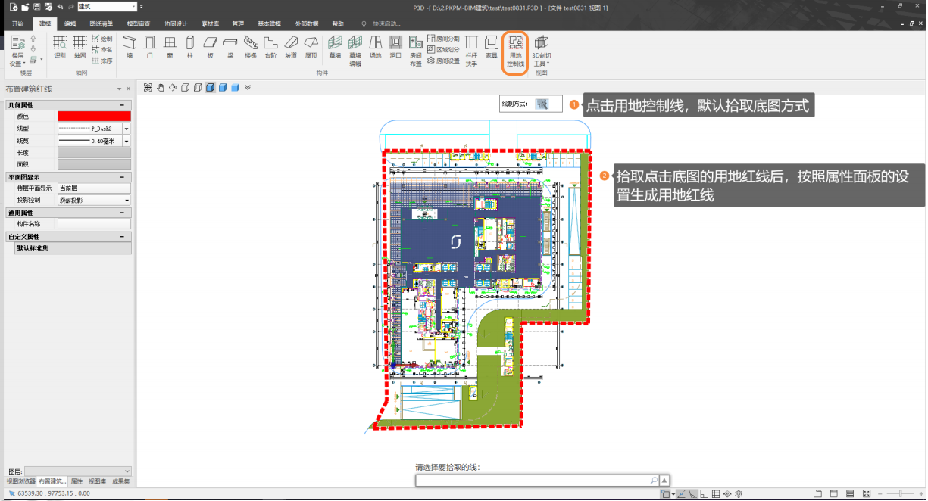This screenshot has height=501, width=928.
Task: Open the 线型 P_Dash2 dropdown
Action: click(x=127, y=129)
